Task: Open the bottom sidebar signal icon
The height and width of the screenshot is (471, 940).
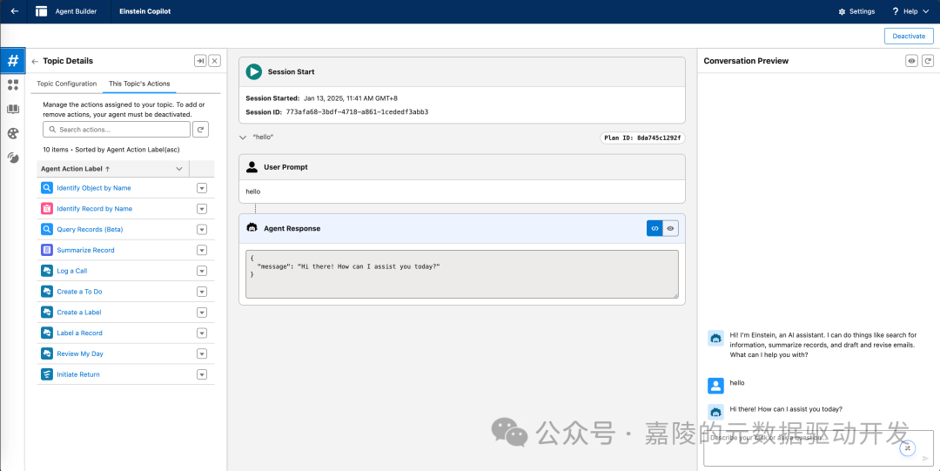Action: (x=12, y=158)
